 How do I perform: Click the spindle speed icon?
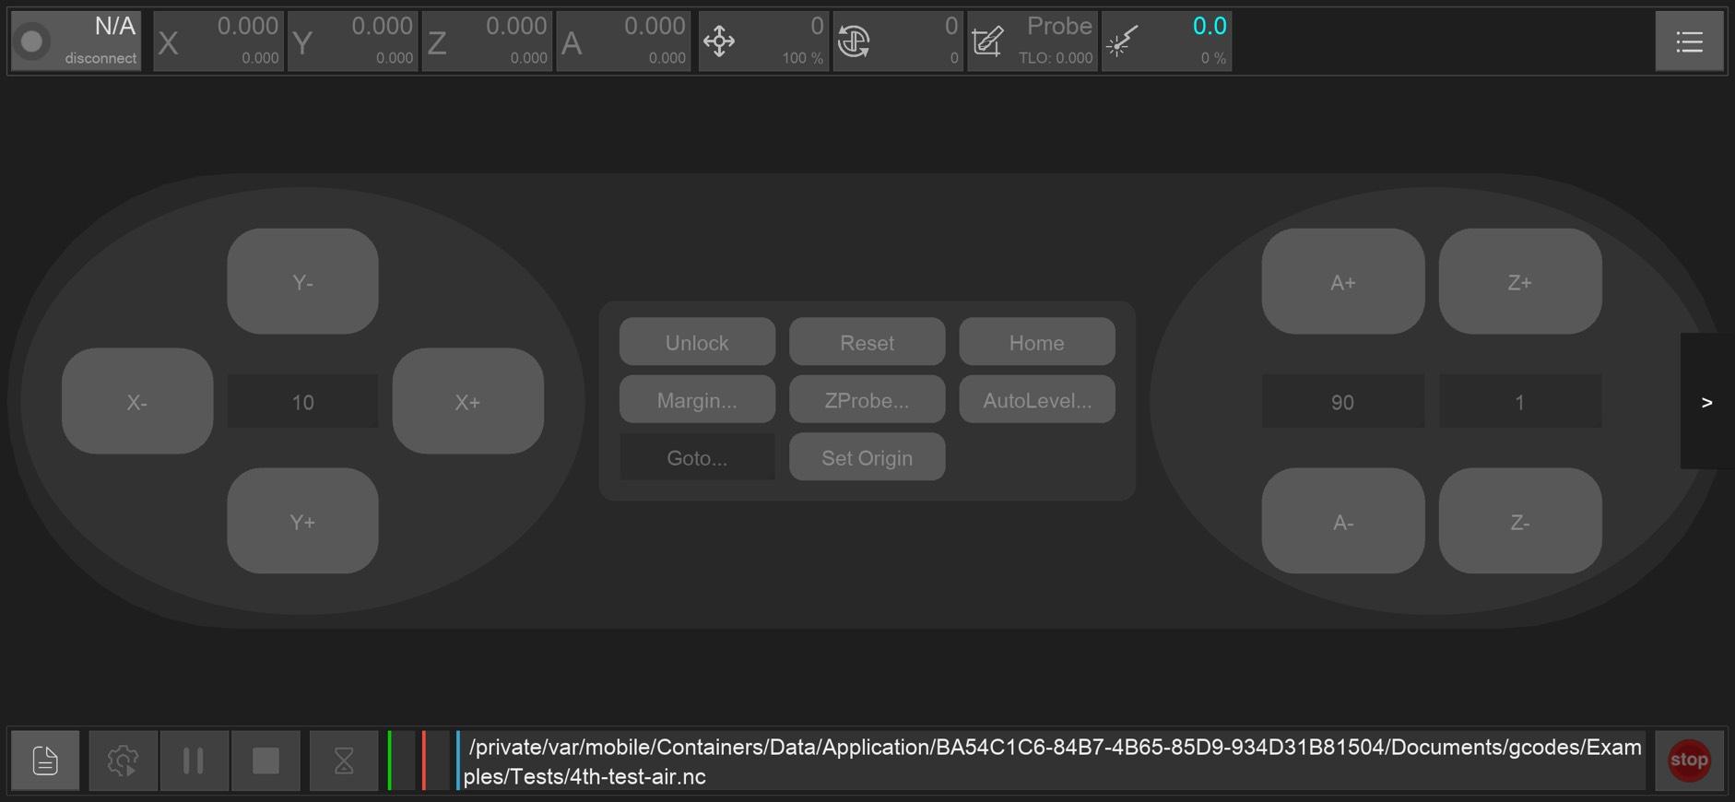pyautogui.click(x=854, y=41)
